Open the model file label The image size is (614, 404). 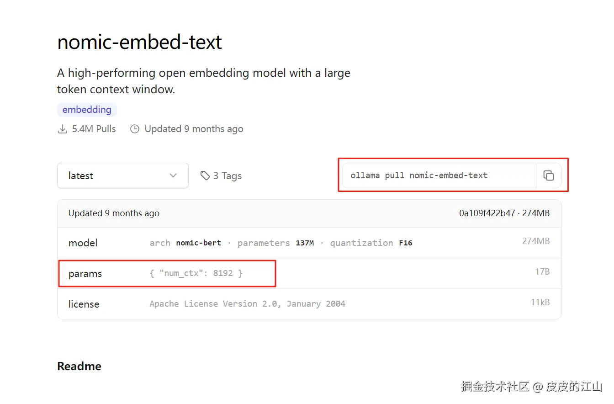click(83, 243)
